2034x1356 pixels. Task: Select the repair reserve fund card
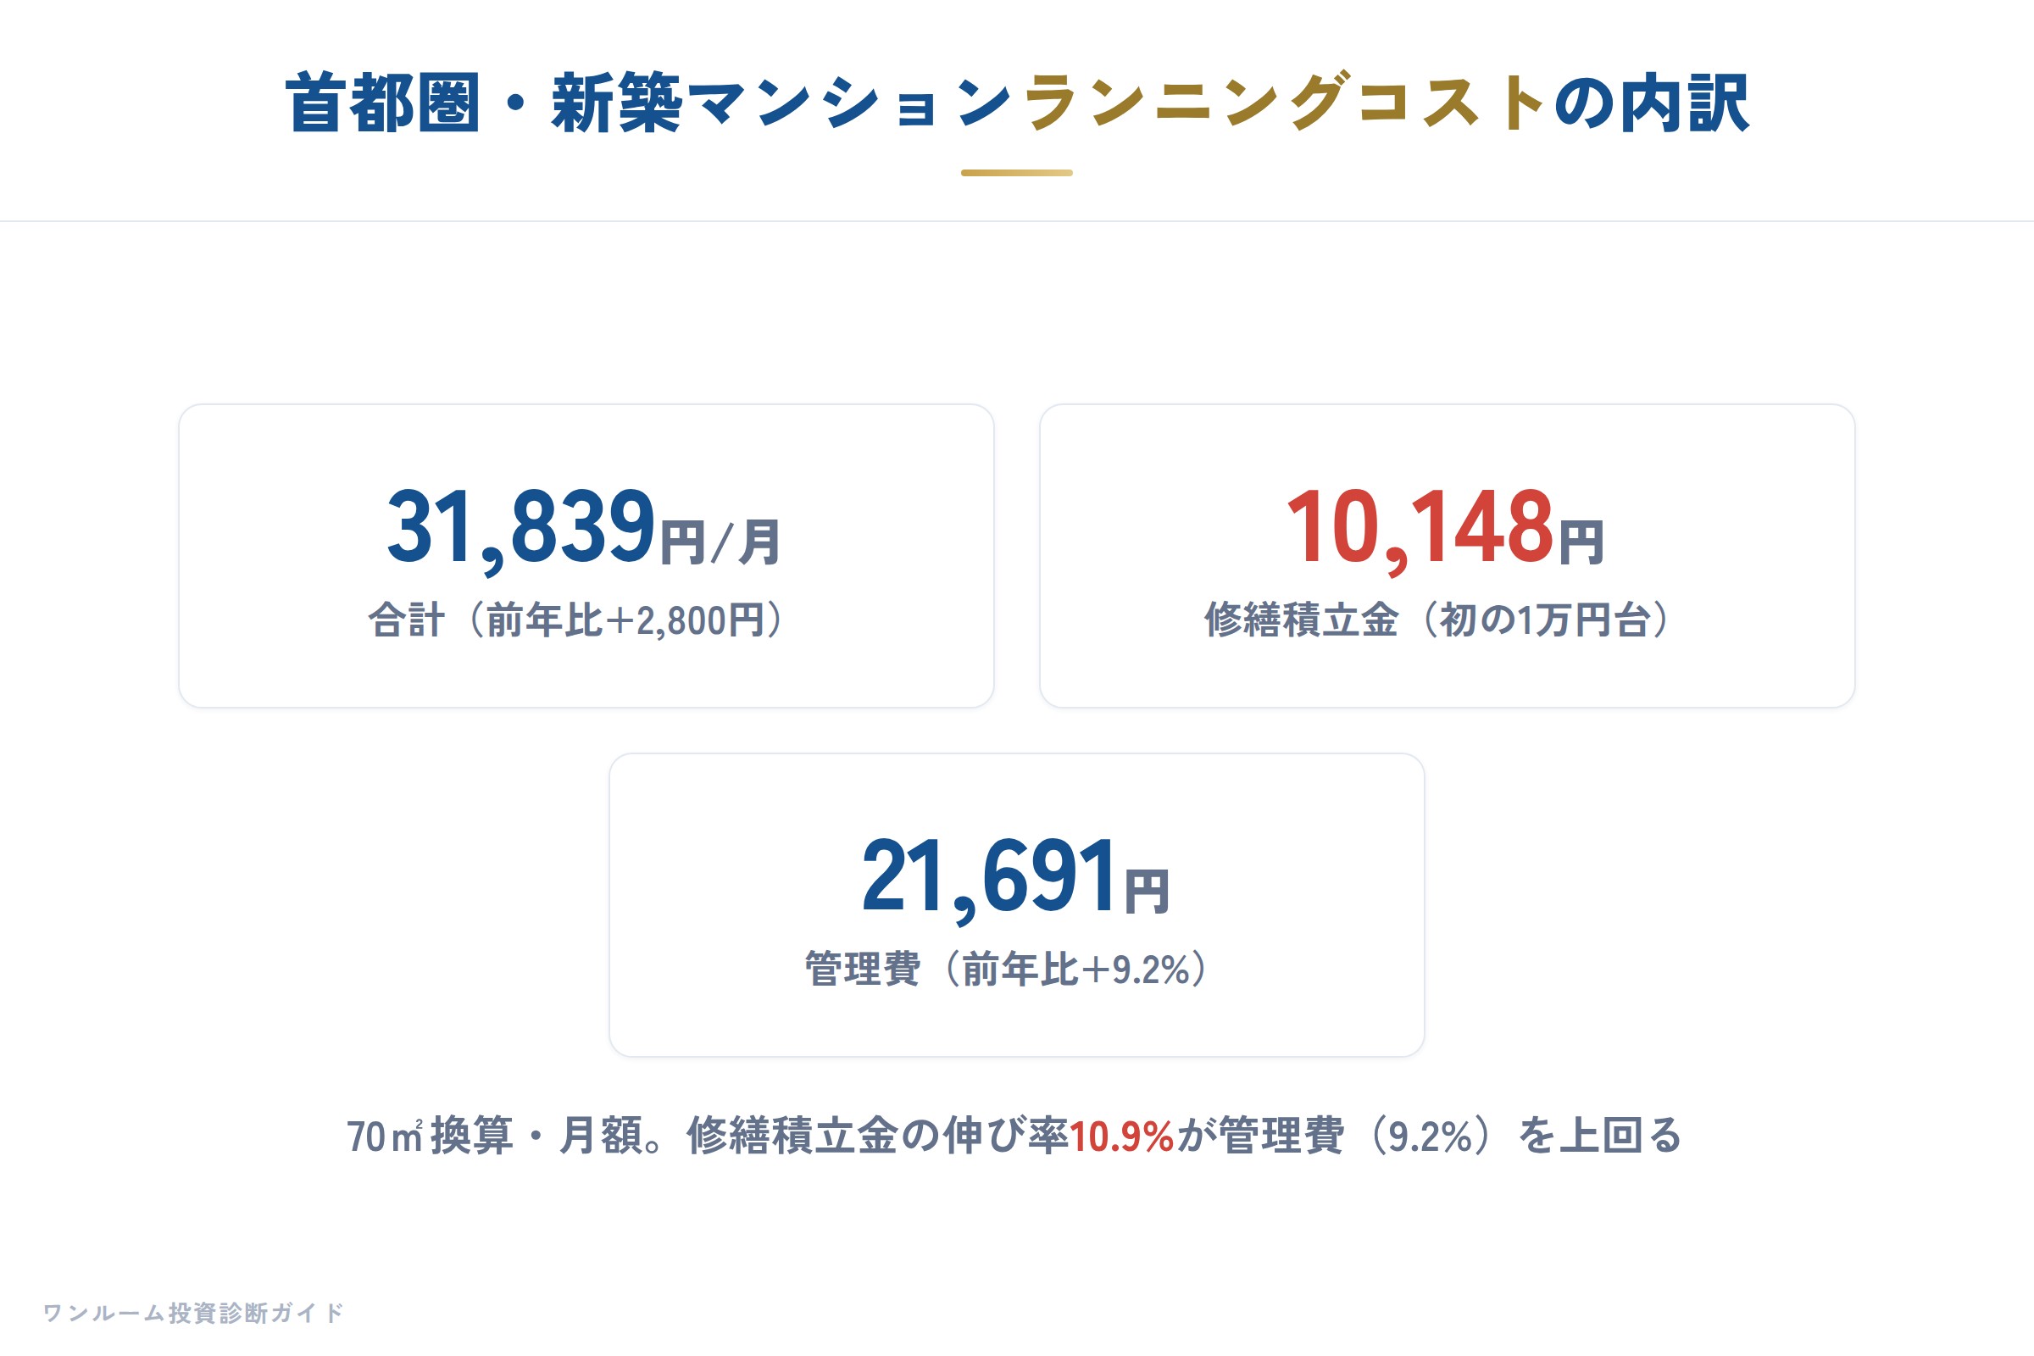(1448, 556)
